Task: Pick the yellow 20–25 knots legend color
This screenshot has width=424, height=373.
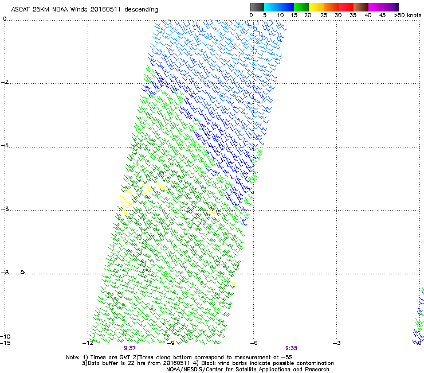Action: (316, 7)
